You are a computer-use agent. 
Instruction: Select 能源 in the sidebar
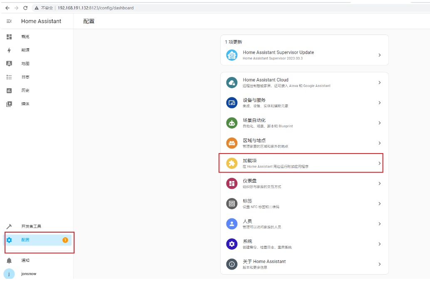(x=25, y=50)
